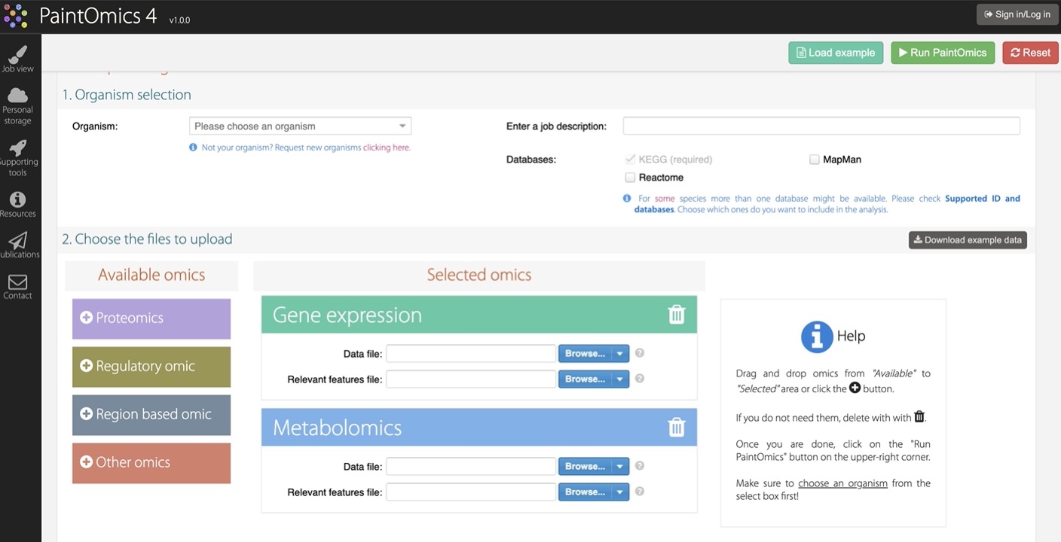Click Sign in/Log in button
This screenshot has height=542, width=1061.
tap(1017, 14)
